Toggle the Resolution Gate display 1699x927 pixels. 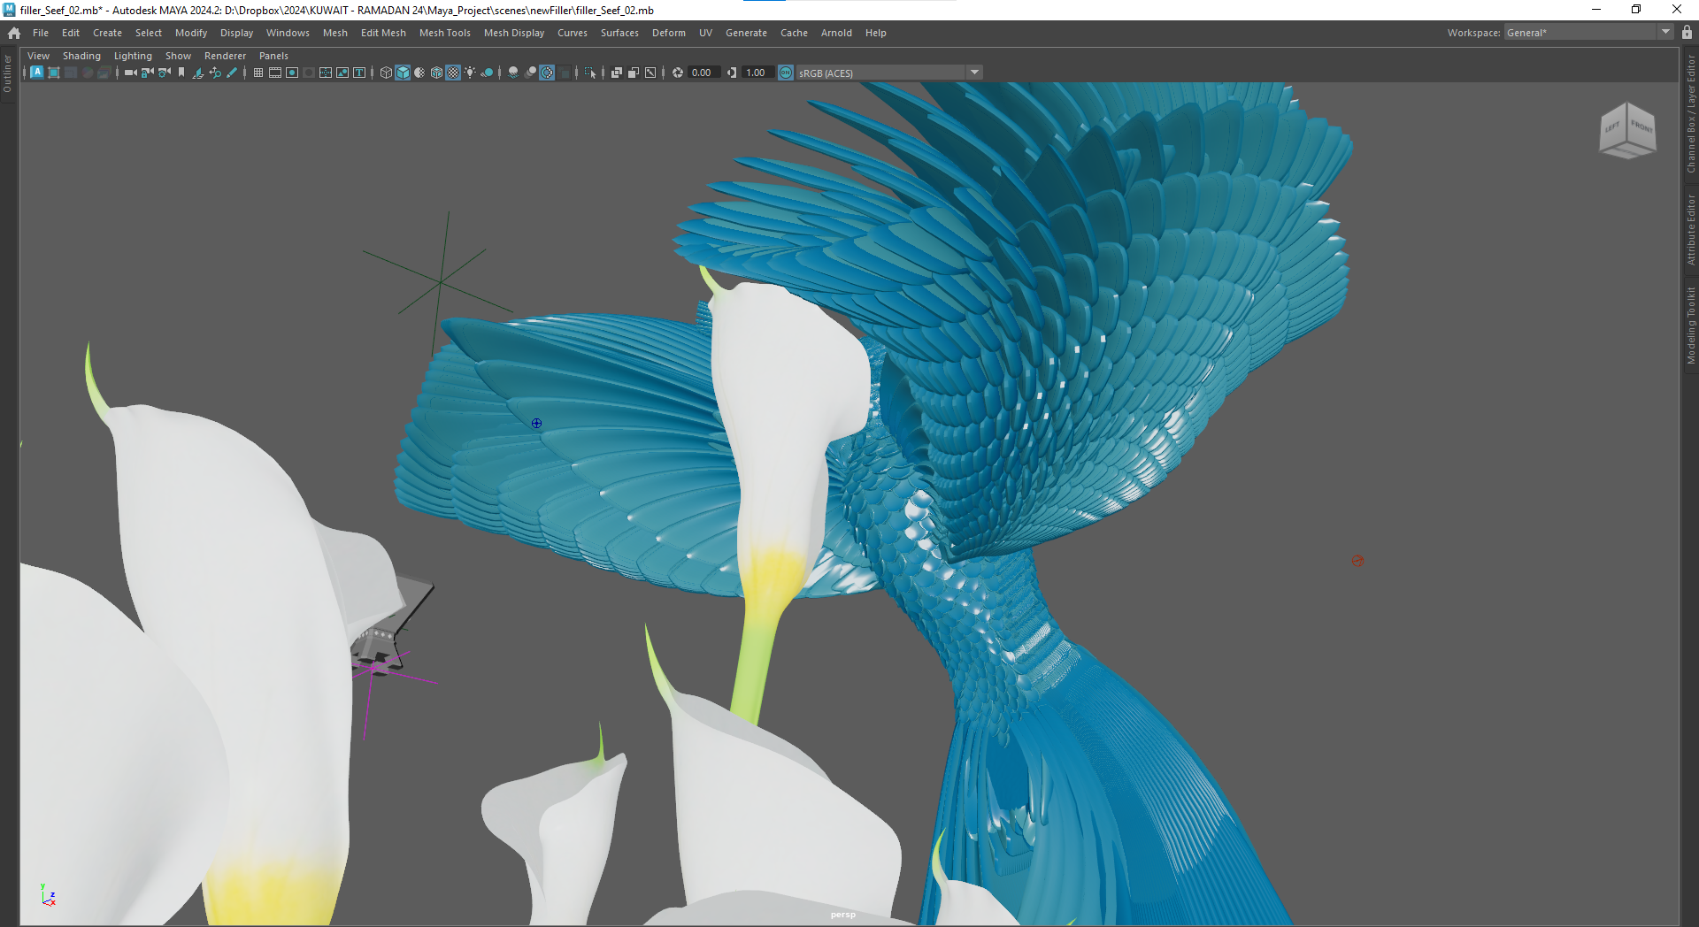tap(292, 73)
